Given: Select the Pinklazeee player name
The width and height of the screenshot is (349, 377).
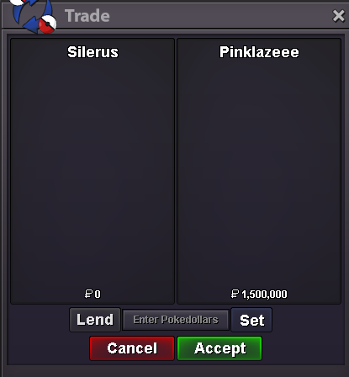Looking at the screenshot, I should coord(259,52).
